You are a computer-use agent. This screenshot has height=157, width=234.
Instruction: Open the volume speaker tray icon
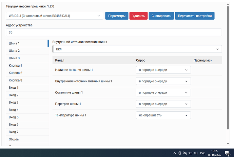196,153
